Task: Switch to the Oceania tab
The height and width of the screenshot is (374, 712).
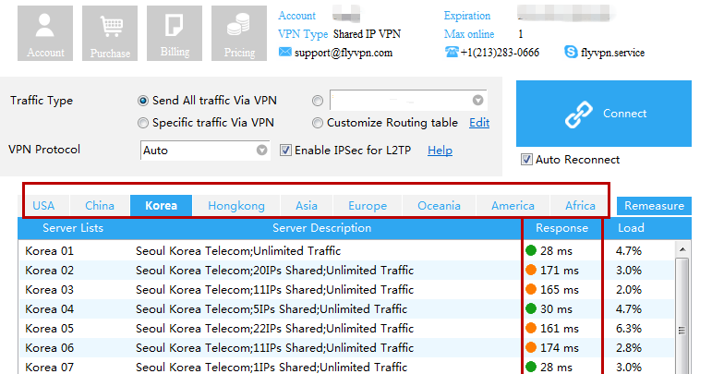Action: tap(439, 206)
